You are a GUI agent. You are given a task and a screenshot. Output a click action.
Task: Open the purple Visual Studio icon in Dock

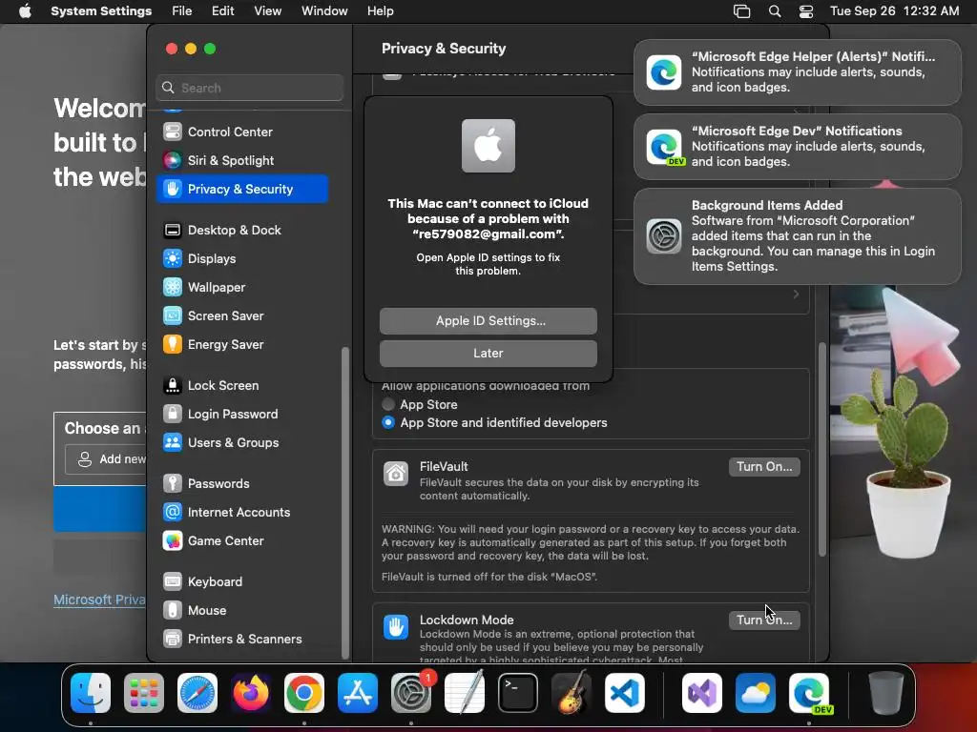tap(702, 693)
